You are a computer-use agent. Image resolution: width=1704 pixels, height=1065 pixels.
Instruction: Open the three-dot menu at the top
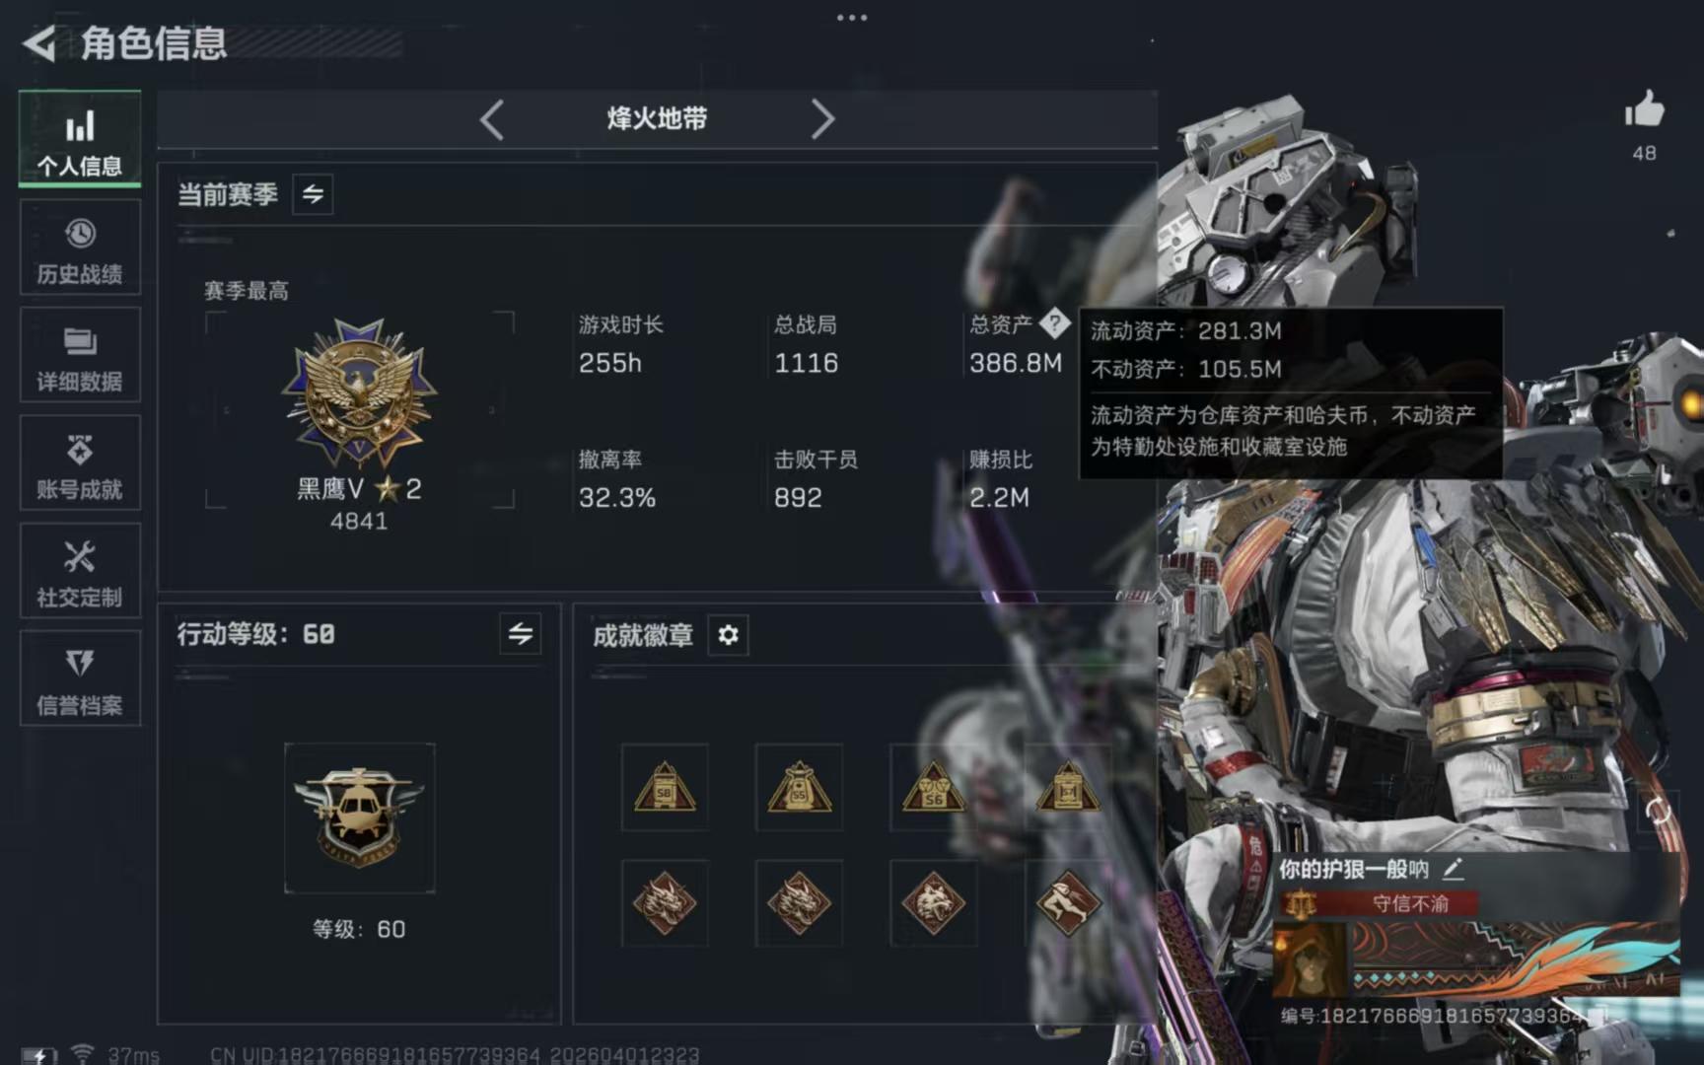852,18
